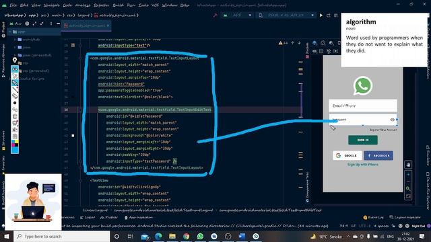Image resolution: width=431 pixels, height=242 pixels.
Task: Open the Layout Inspector tool window
Action: [405, 217]
